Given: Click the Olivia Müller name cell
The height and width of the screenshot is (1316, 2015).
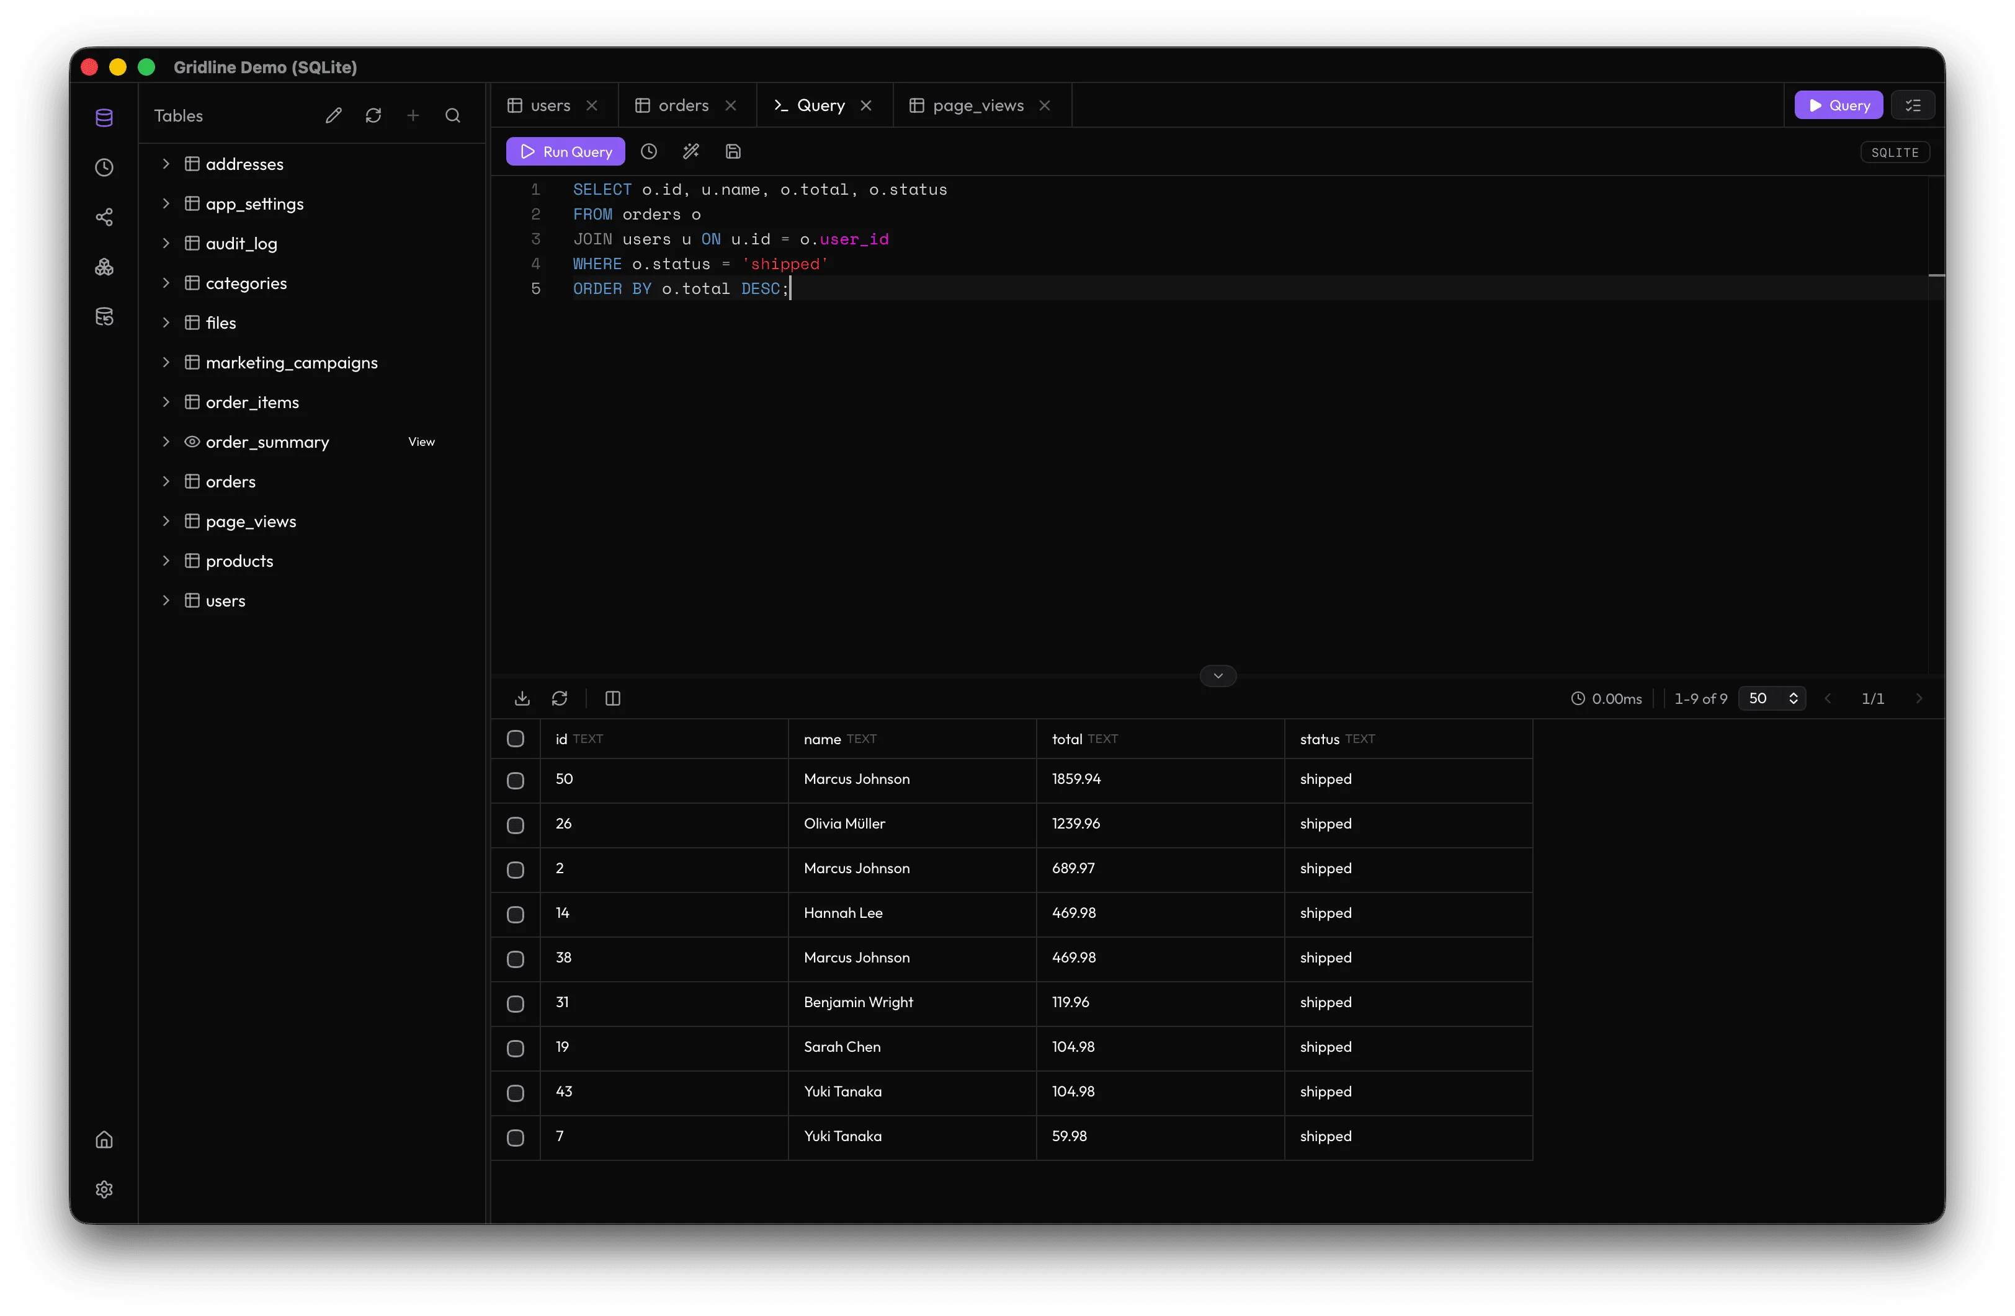Looking at the screenshot, I should tap(912, 825).
